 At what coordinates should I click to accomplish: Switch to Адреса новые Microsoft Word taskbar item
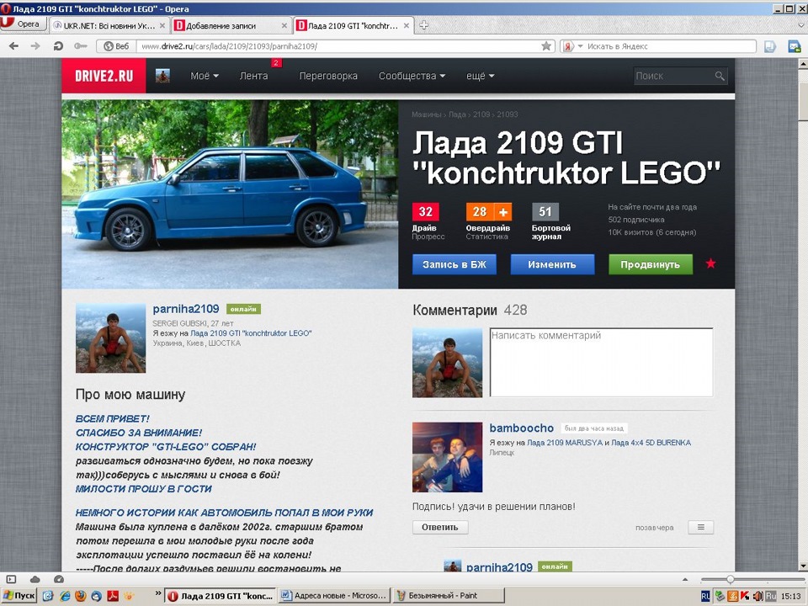[334, 596]
